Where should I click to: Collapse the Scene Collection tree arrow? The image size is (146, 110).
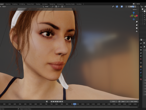143,11
